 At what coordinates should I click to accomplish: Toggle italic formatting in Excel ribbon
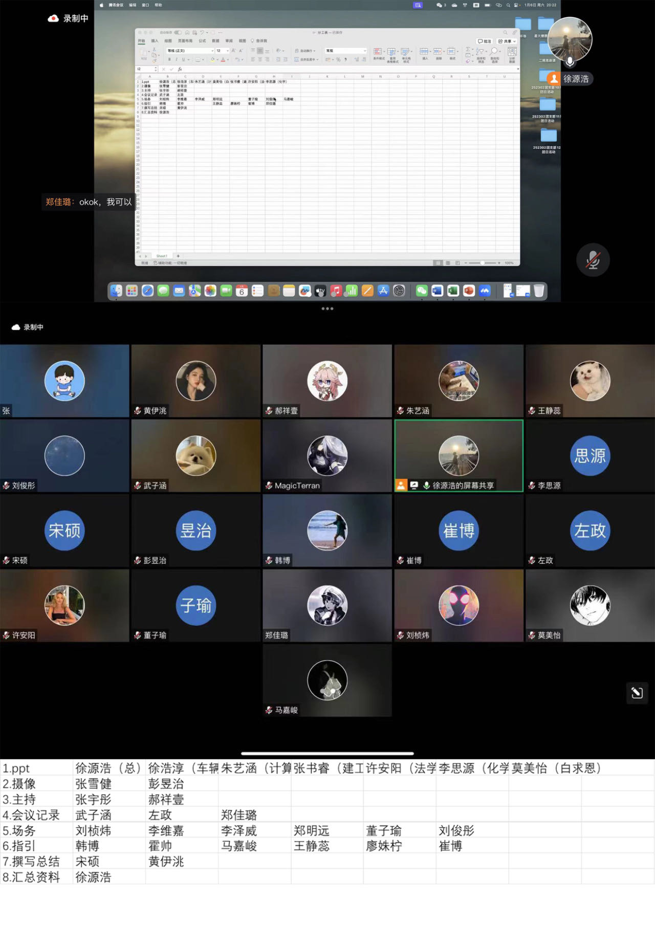pos(177,60)
